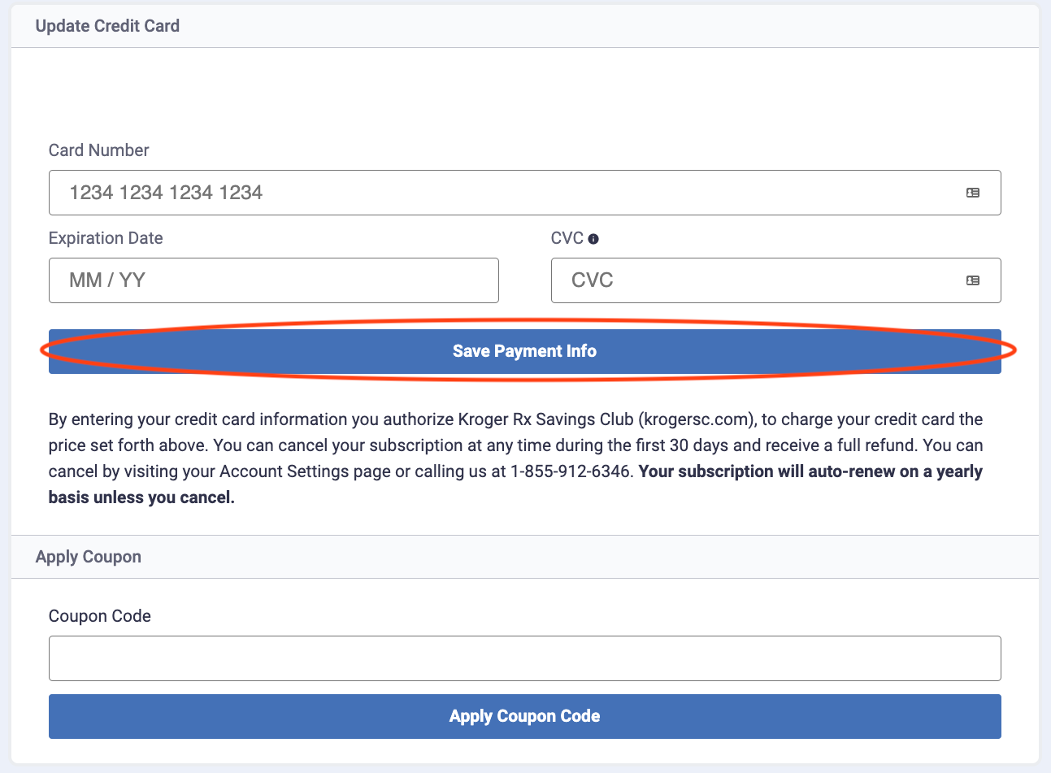Expand the Update Credit Card section header
Viewport: 1051px width, 773px height.
(x=106, y=25)
